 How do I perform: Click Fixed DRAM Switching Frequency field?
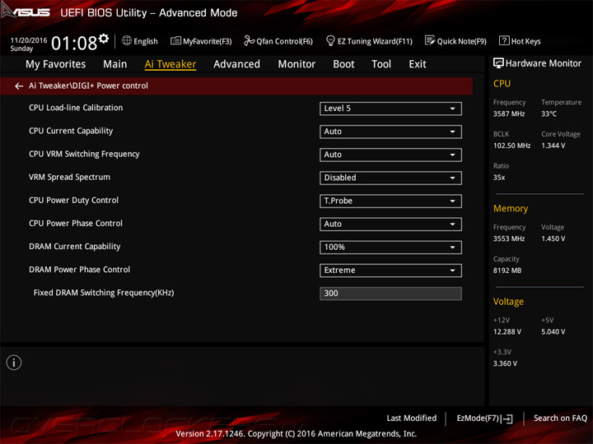[390, 294]
